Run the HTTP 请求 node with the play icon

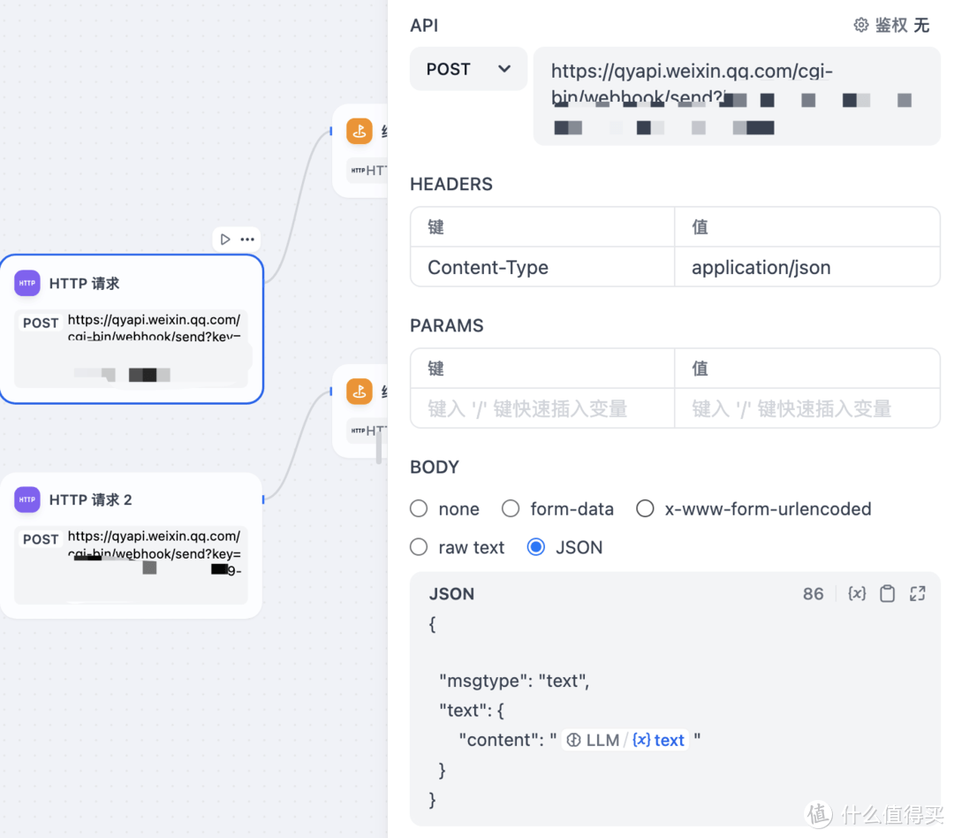pos(223,239)
